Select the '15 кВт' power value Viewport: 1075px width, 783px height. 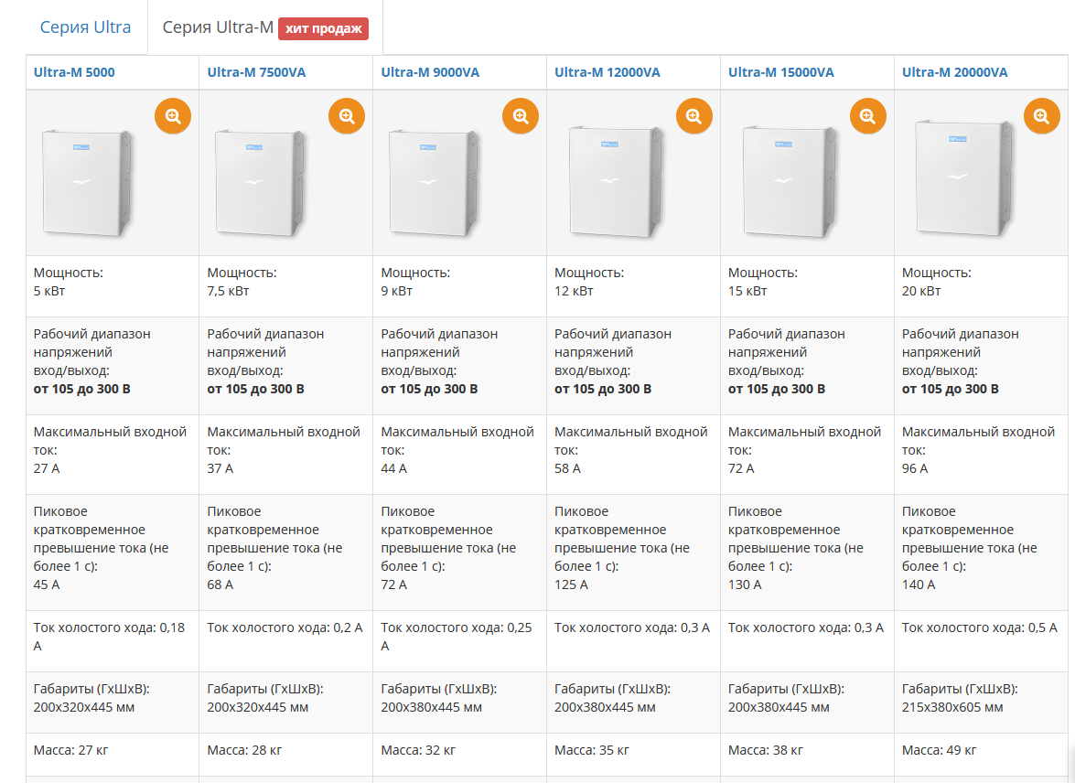click(x=747, y=291)
